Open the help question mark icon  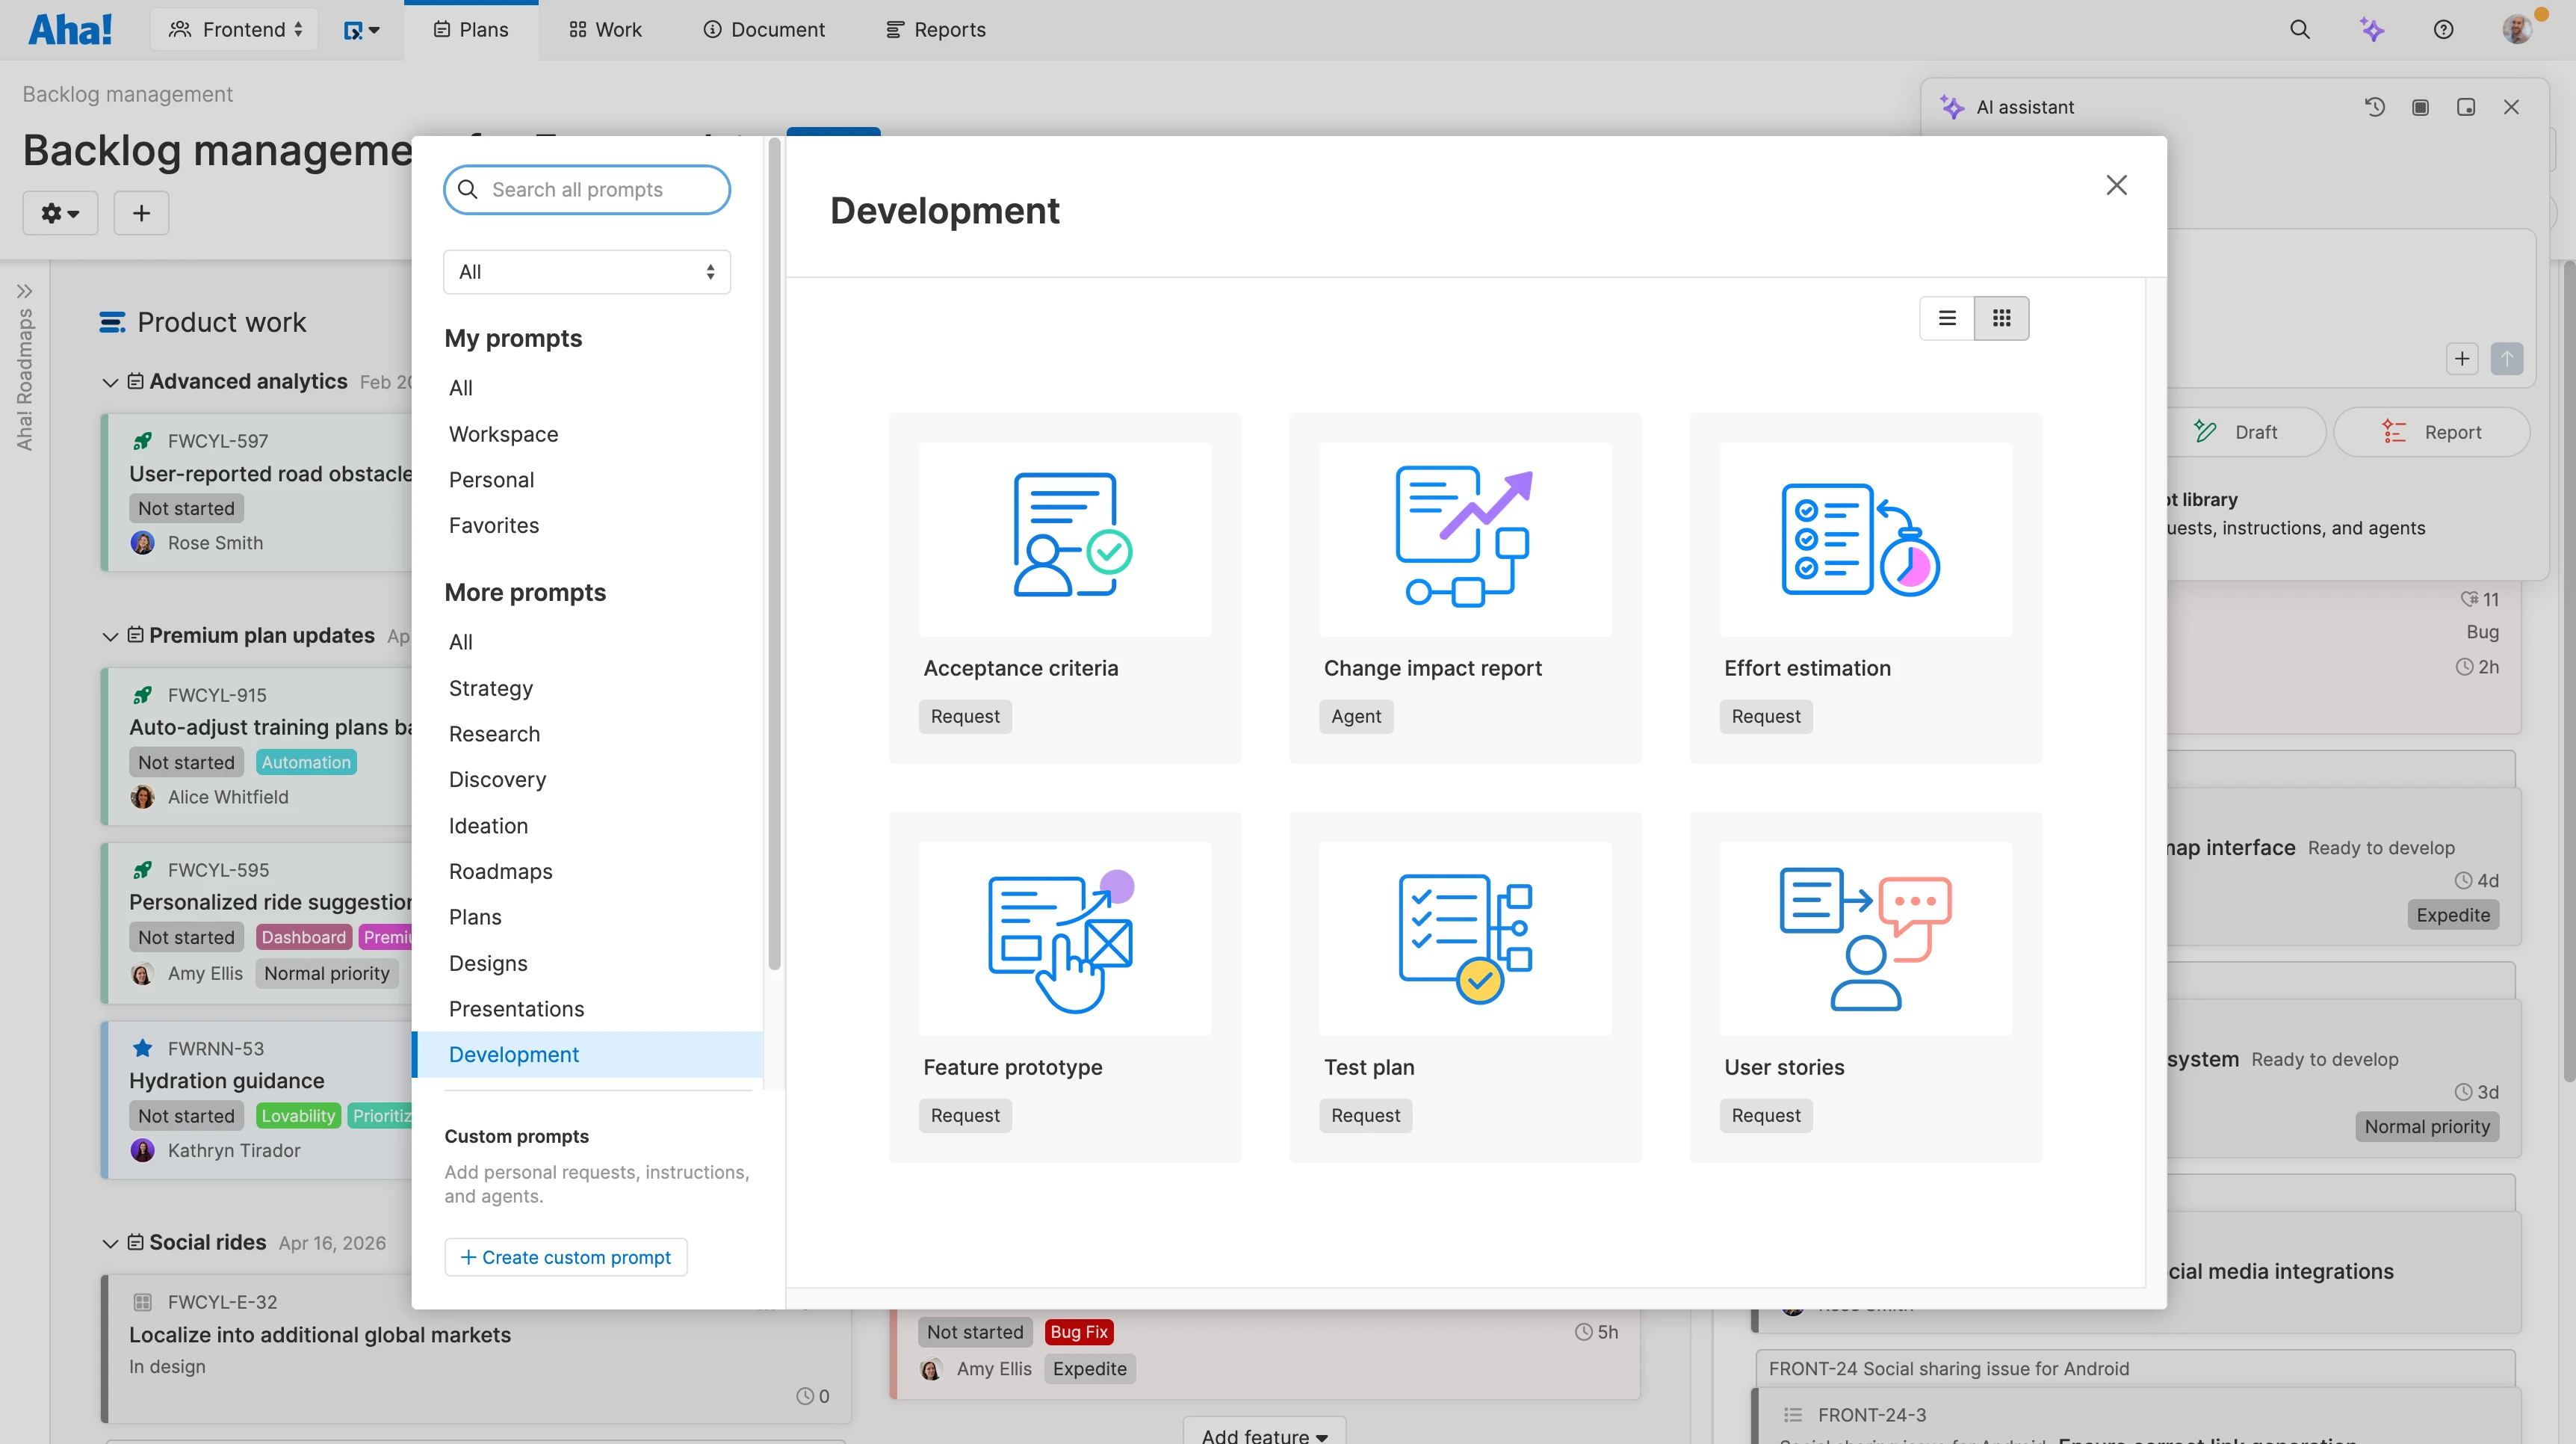(x=2443, y=29)
